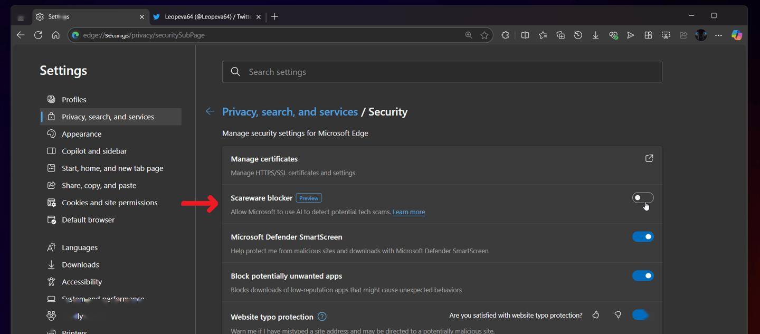Open the Downloads arrow icon in toolbar
The image size is (760, 334).
point(595,35)
